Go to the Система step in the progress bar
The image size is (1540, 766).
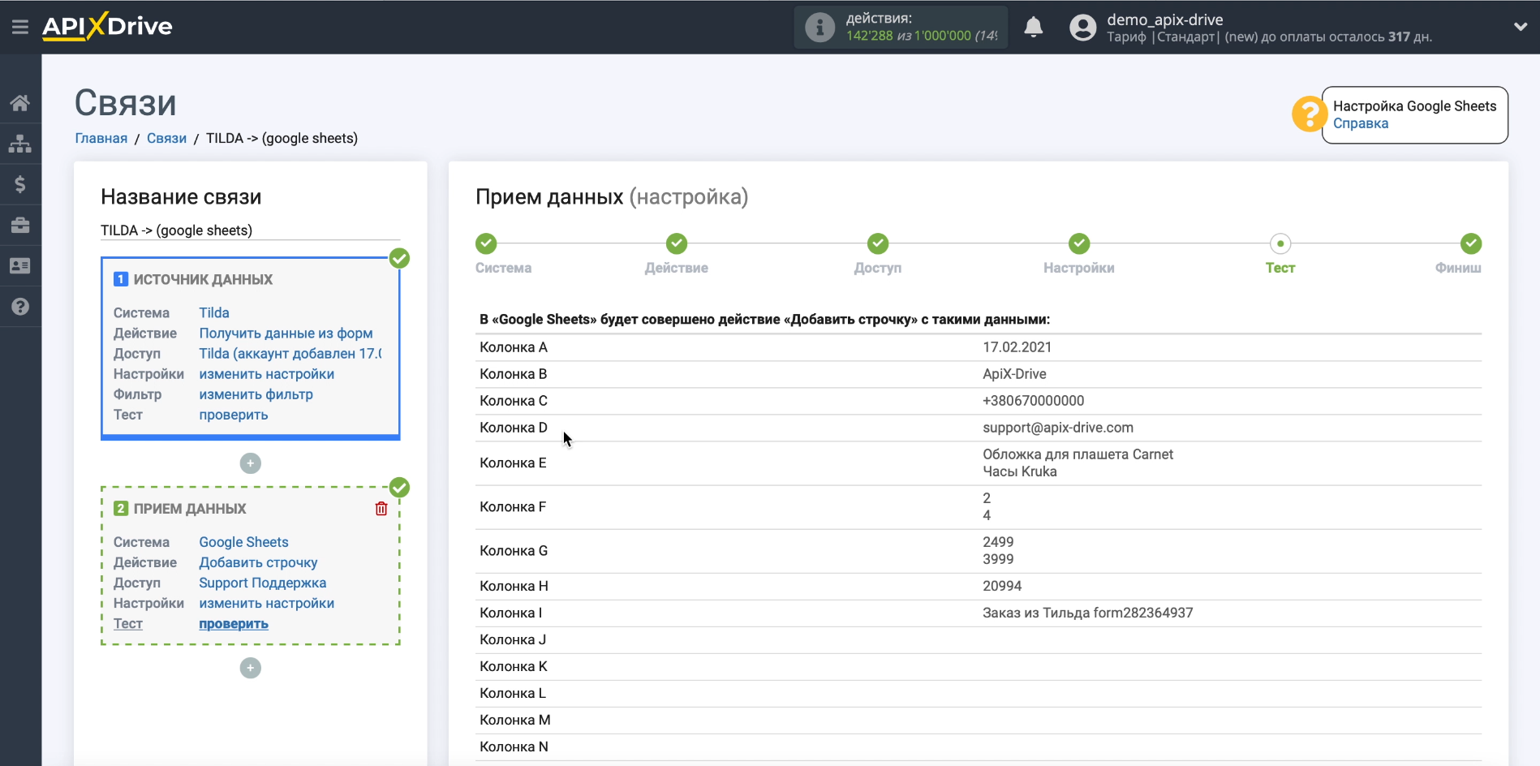coord(486,243)
